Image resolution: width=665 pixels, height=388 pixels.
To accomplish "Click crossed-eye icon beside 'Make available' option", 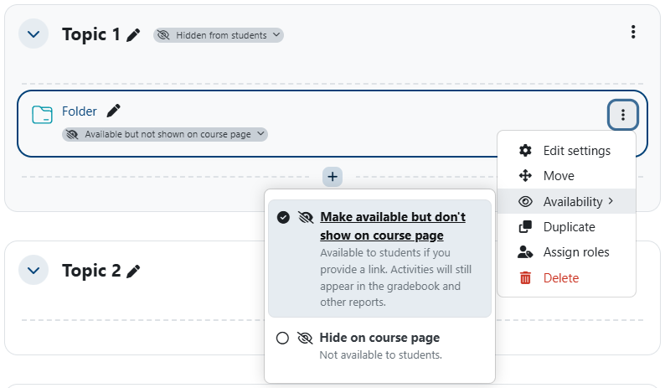I will [306, 217].
